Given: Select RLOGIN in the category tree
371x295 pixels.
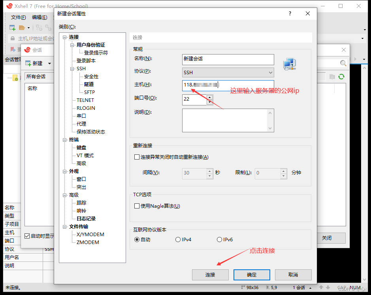Looking at the screenshot, I should point(86,108).
